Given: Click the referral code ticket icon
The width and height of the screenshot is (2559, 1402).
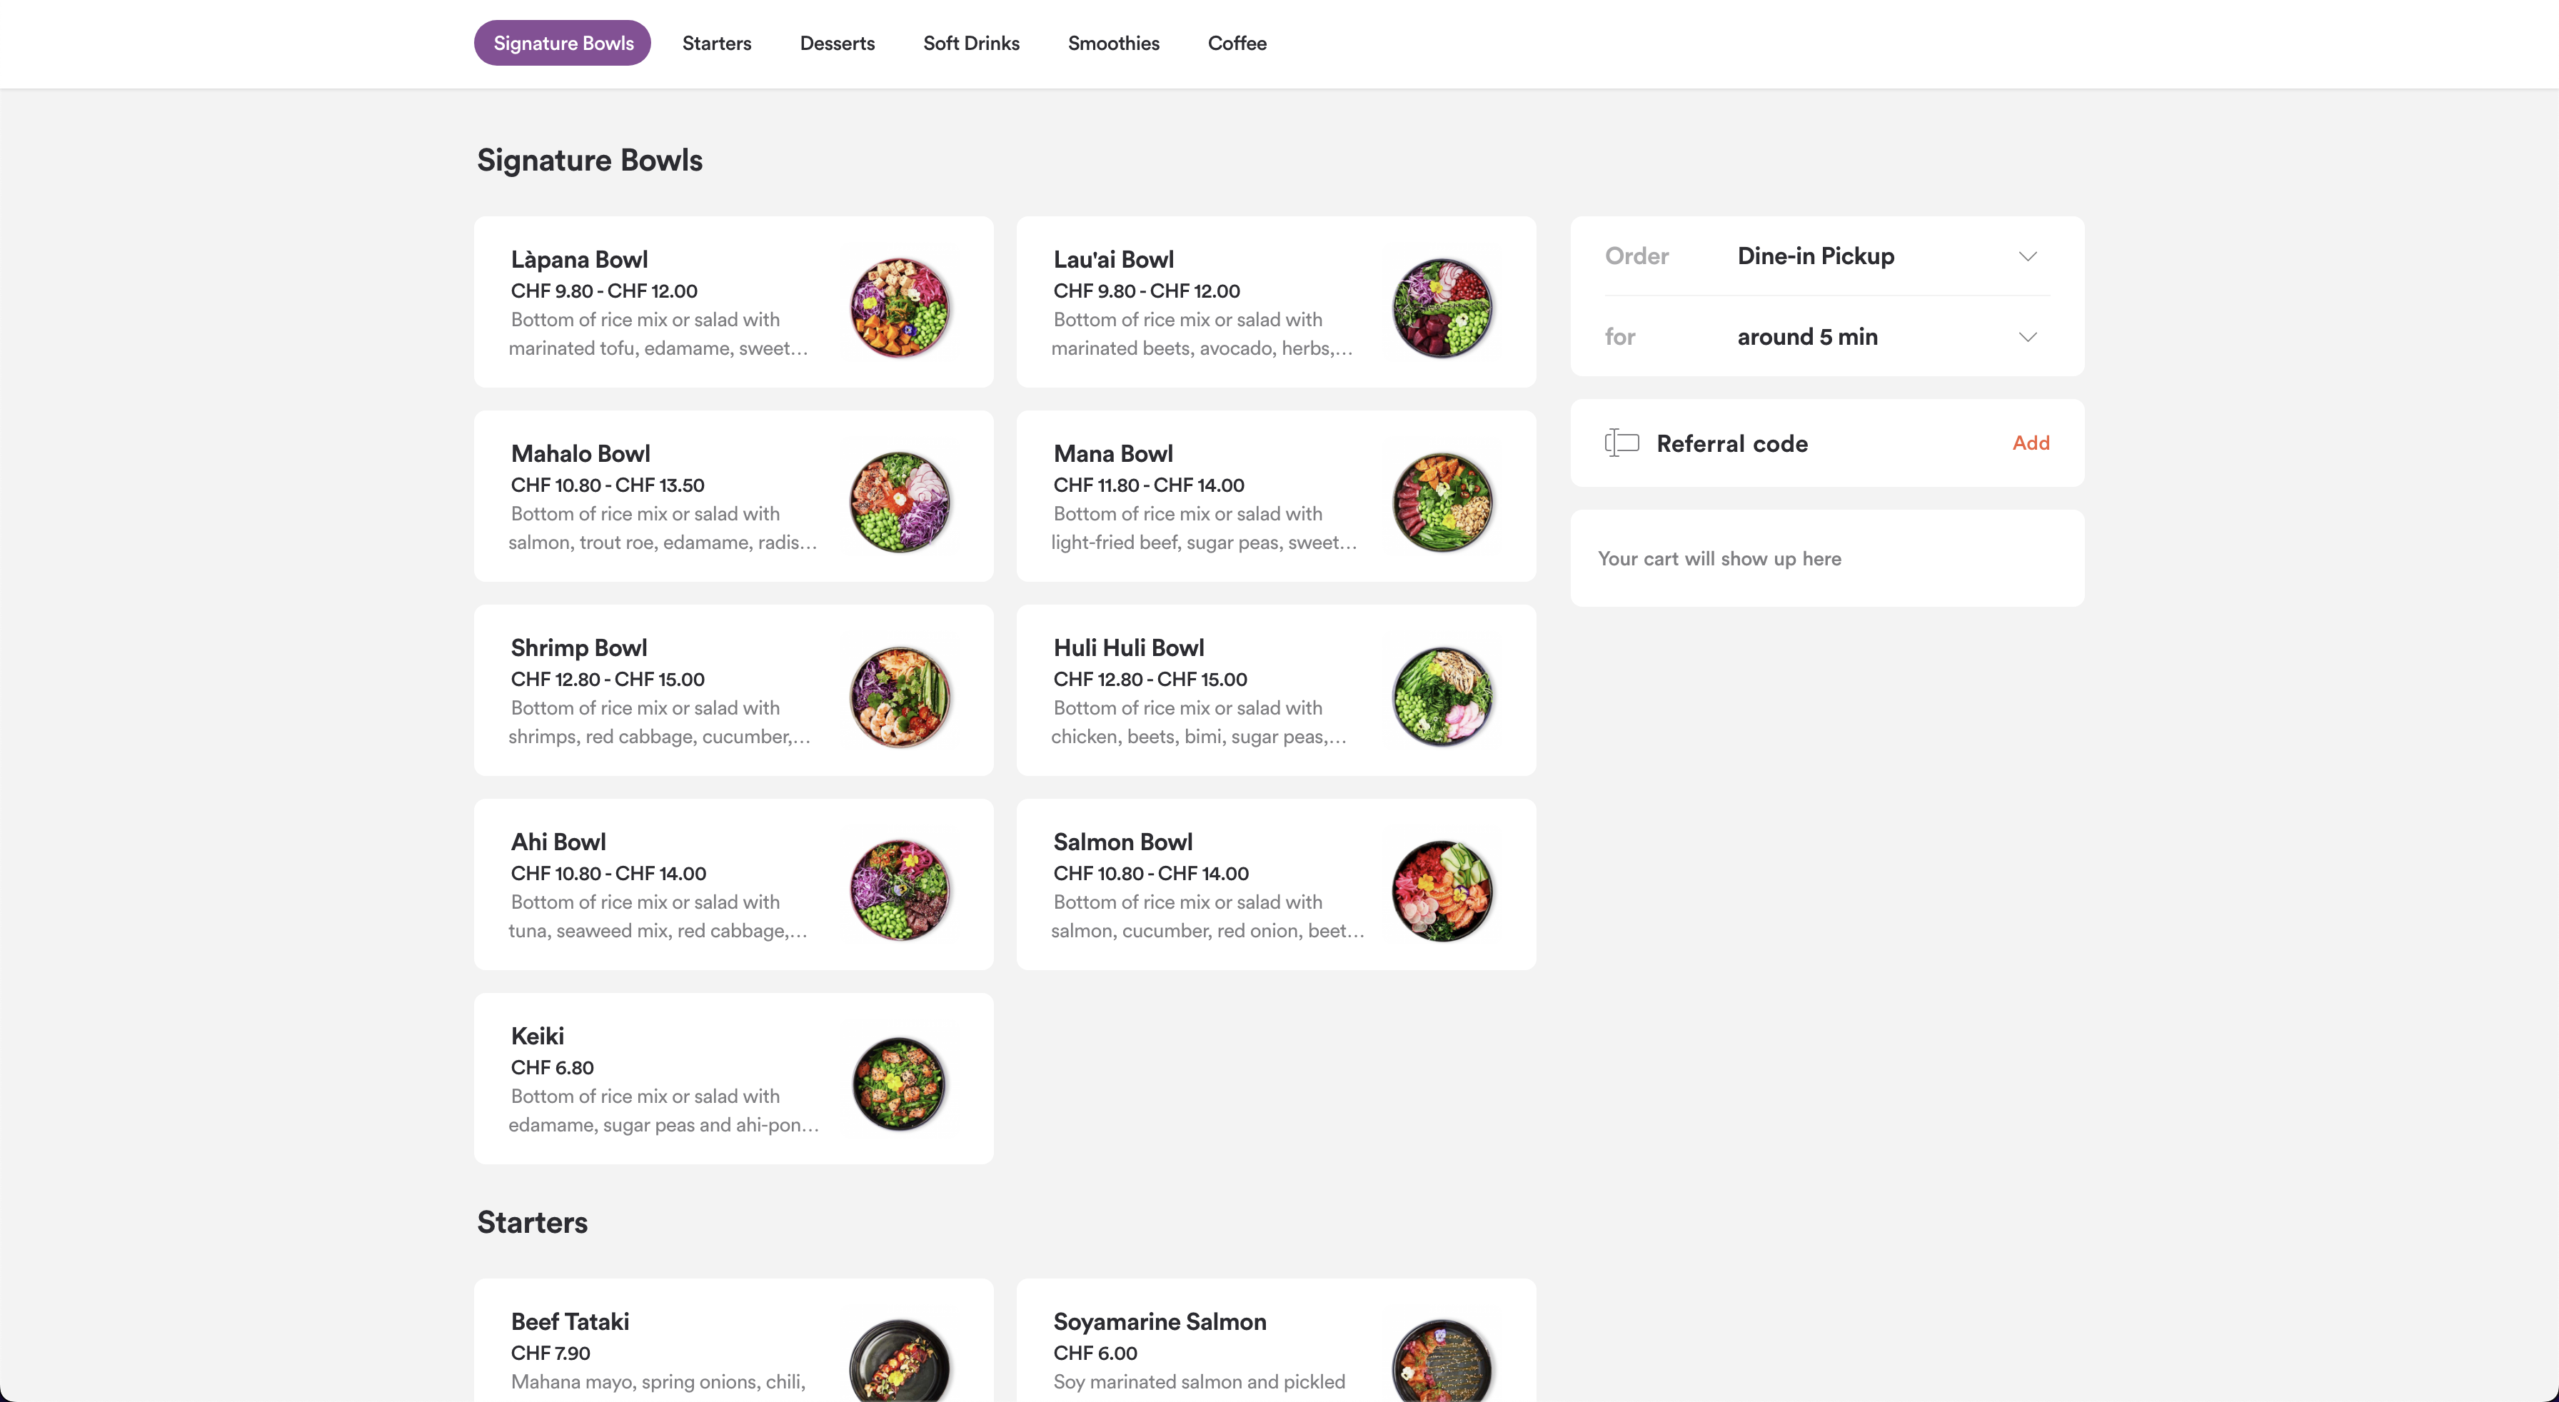Looking at the screenshot, I should click(1622, 443).
